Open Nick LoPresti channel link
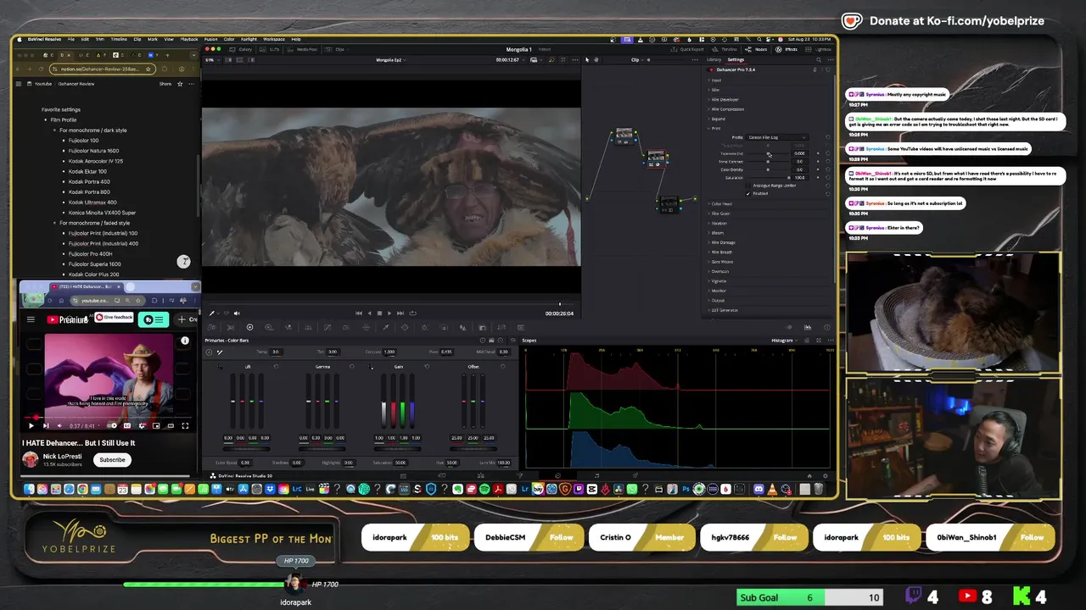 [64, 457]
